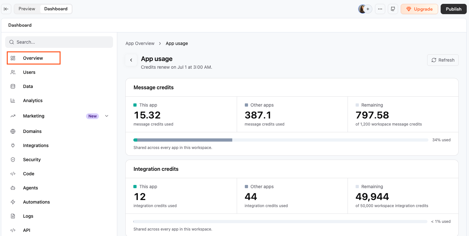469x236 pixels.
Task: Click the 387.1 other apps value
Action: (x=258, y=115)
